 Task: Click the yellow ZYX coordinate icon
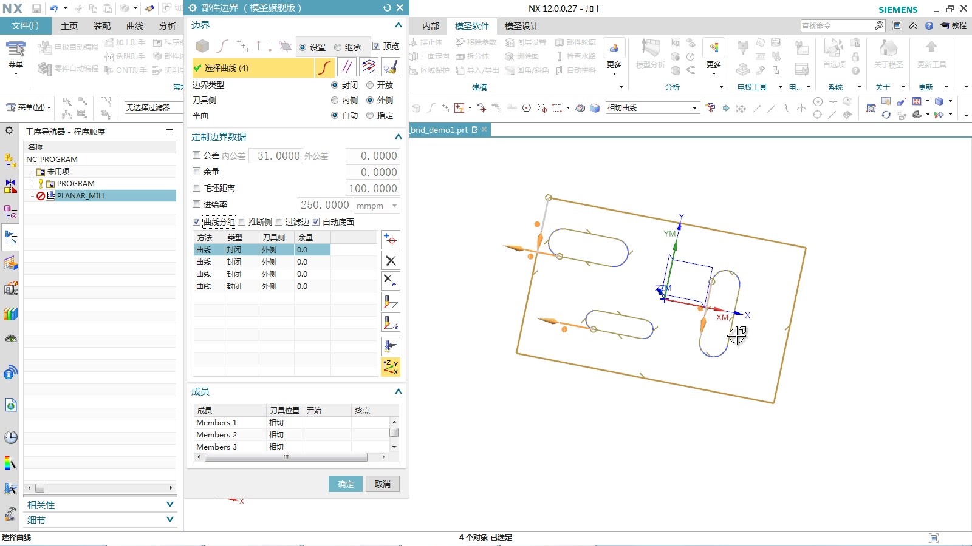click(391, 366)
